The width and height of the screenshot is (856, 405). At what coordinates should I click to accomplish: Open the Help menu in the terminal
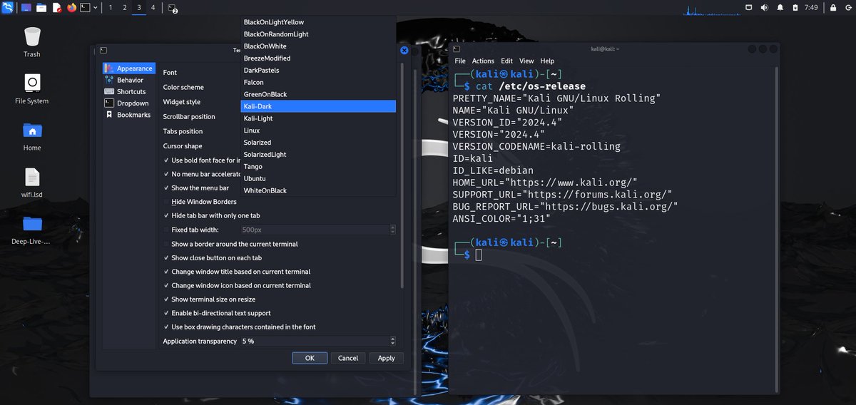pyautogui.click(x=547, y=61)
